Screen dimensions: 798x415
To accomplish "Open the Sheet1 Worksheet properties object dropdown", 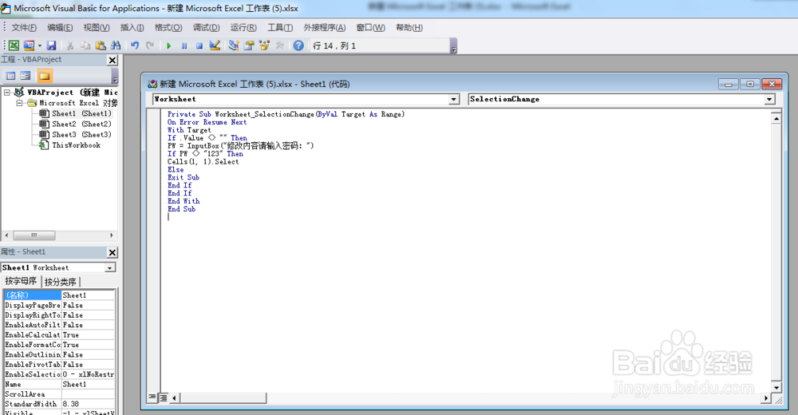I will [110, 268].
